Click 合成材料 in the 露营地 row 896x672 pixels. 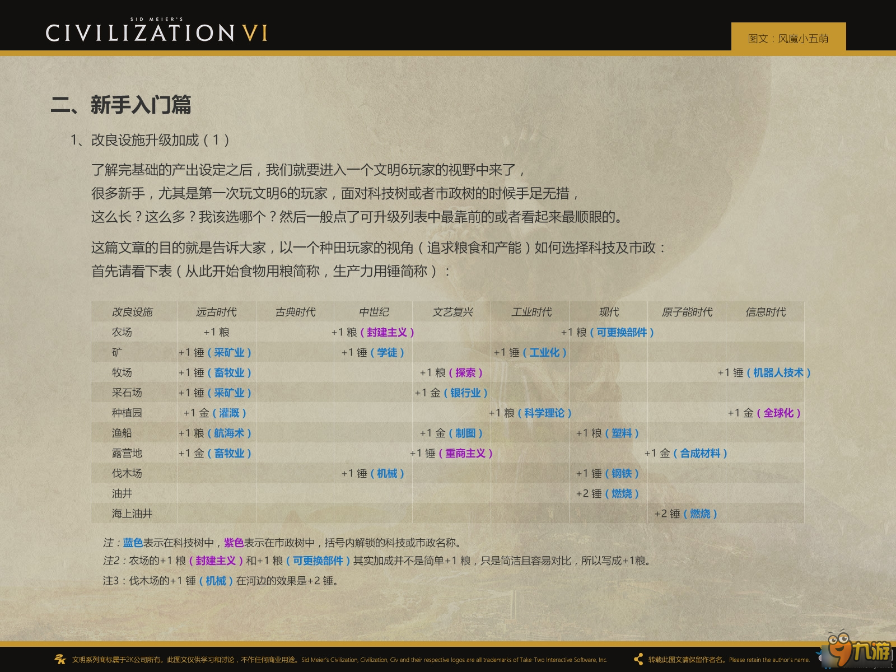[x=700, y=453]
